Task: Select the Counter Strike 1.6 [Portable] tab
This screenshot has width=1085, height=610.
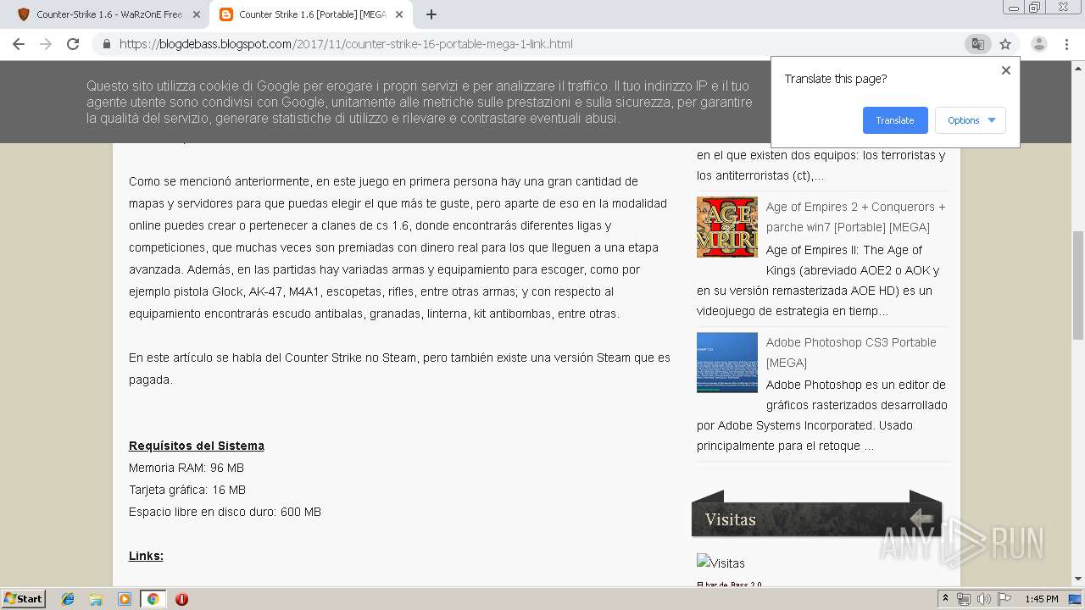Action: point(311,14)
